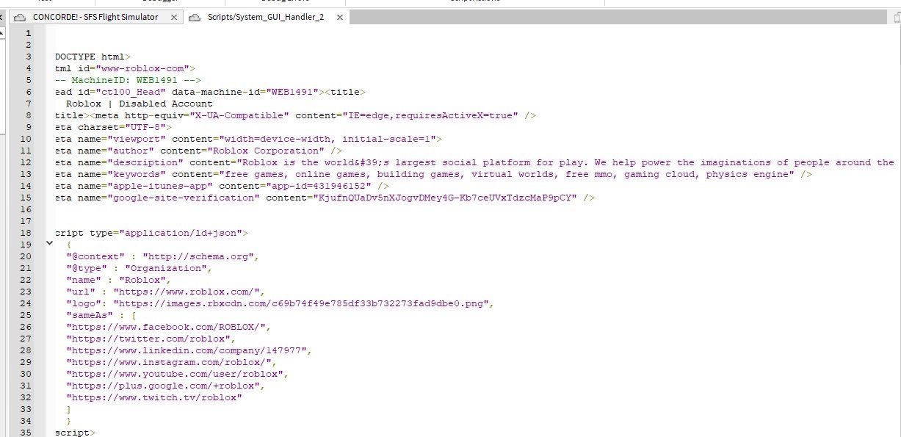Screen dimensions: 901x437
Task: Click the "sameAs" : [ line
Action: 101,315
